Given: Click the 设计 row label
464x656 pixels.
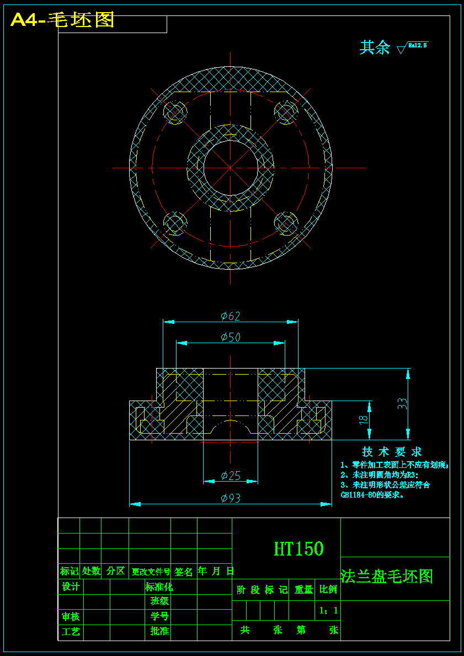Looking at the screenshot, I should [71, 586].
